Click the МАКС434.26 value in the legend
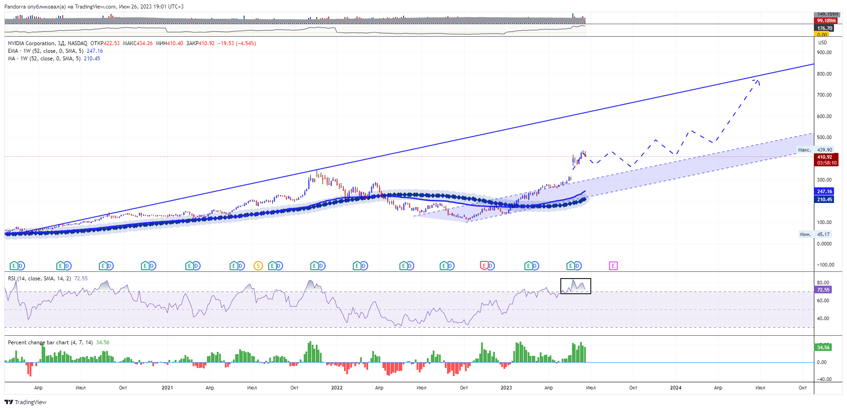This screenshot has width=847, height=410. [x=138, y=43]
